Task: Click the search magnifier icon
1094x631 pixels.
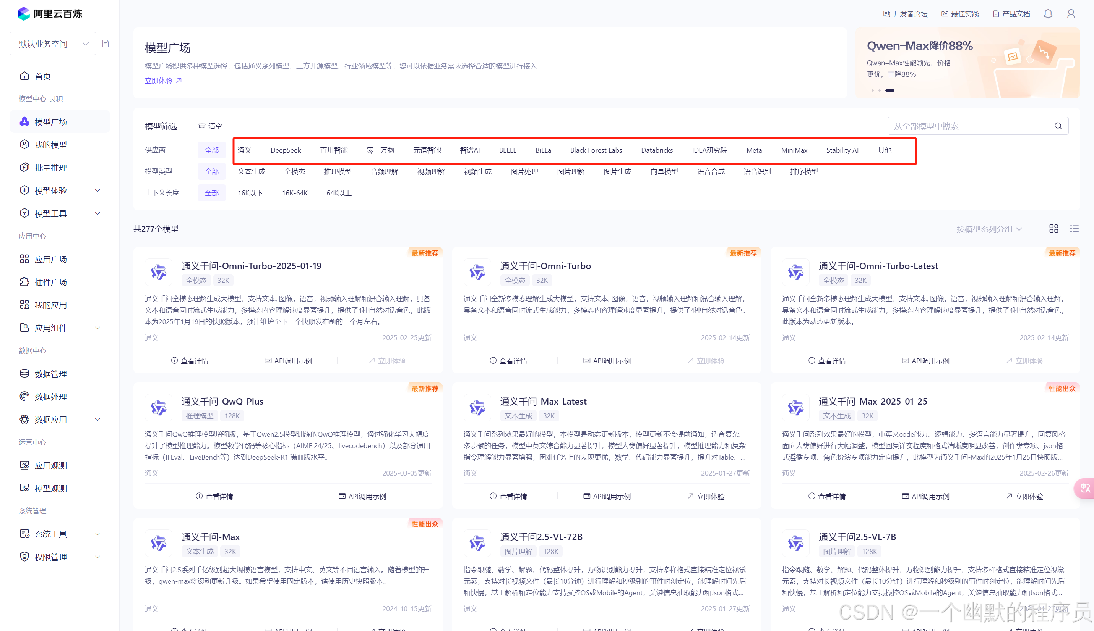Action: click(1058, 126)
